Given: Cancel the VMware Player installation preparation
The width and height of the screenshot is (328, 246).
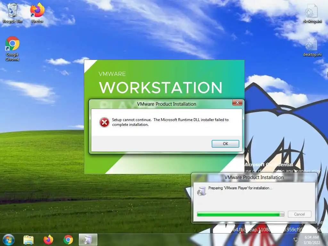Looking at the screenshot, I should (299, 214).
